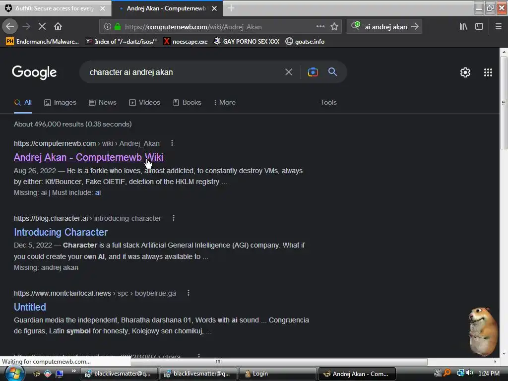
Task: Bookmark this page with the star
Action: [x=334, y=27]
